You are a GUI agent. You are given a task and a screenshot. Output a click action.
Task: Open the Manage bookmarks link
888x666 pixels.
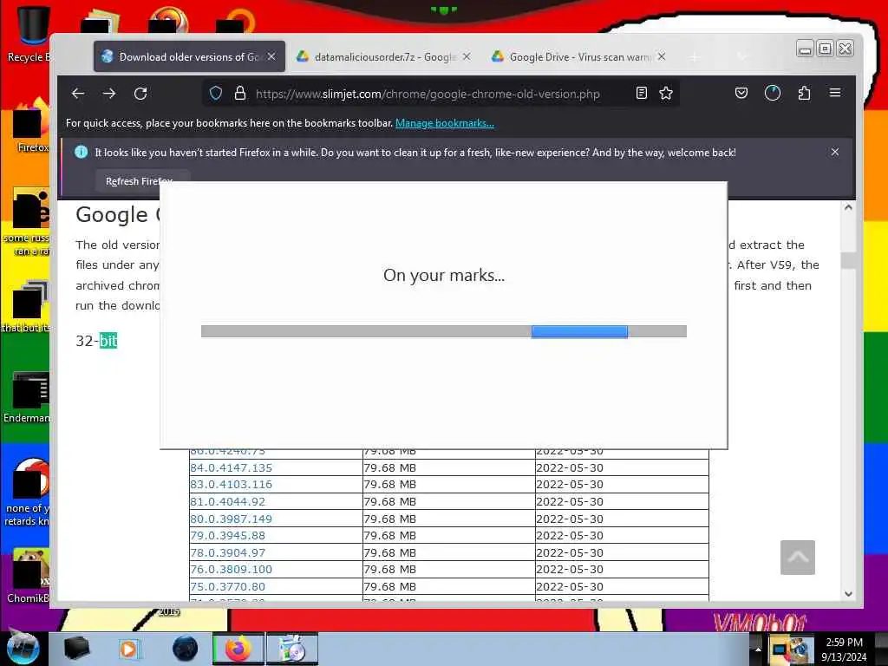(x=445, y=123)
